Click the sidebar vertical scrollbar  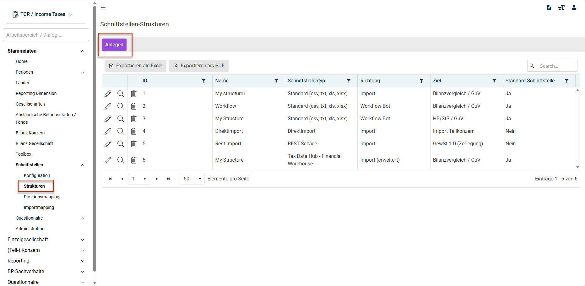pos(95,138)
